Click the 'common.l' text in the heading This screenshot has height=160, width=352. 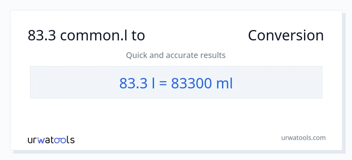(x=94, y=36)
